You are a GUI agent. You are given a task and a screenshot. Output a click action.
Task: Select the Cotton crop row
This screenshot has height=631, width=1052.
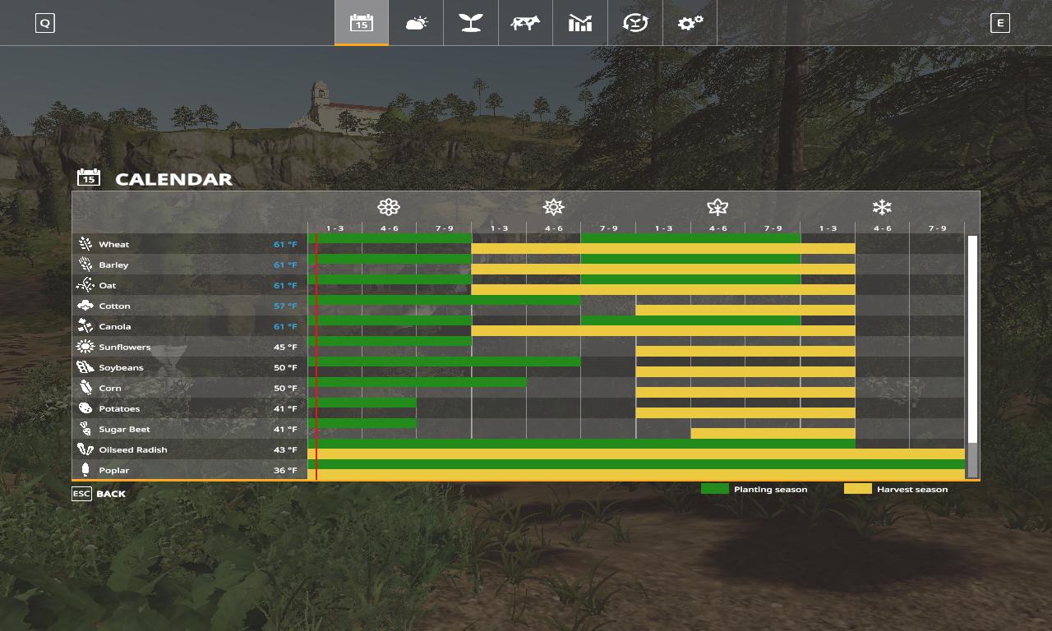pos(189,306)
